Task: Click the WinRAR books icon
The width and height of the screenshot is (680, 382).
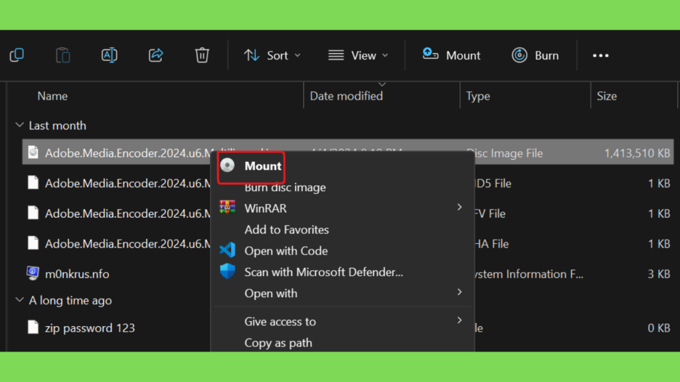Action: click(227, 207)
